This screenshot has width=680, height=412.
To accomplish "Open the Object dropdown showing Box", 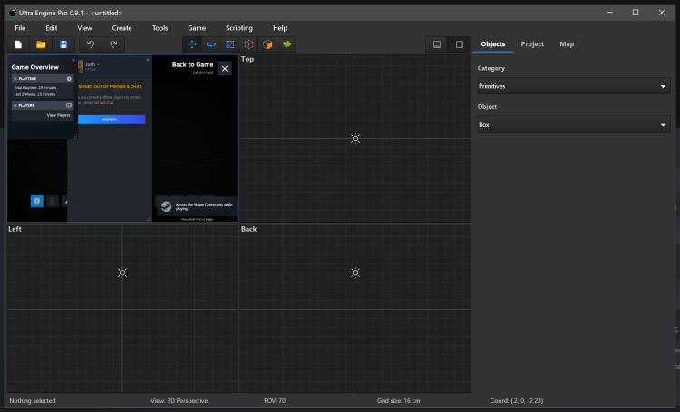I will click(574, 124).
